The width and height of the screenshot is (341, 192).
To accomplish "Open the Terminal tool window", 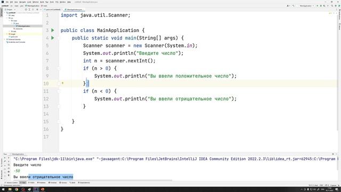I will coord(52,182).
